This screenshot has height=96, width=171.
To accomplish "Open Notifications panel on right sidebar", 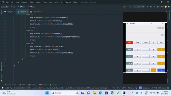I will tap(170, 15).
